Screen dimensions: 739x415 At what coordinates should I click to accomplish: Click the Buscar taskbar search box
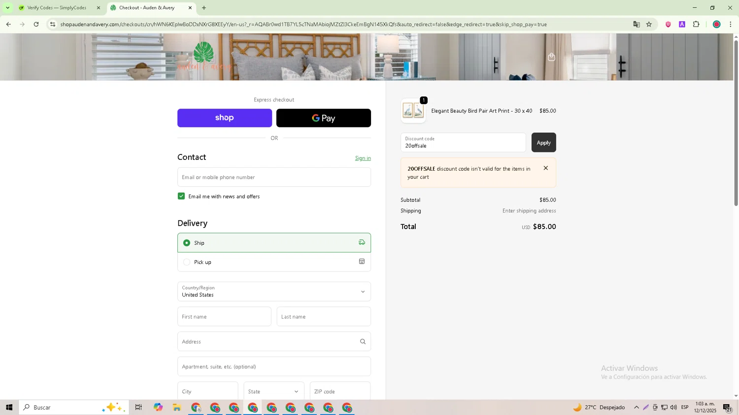[74, 407]
